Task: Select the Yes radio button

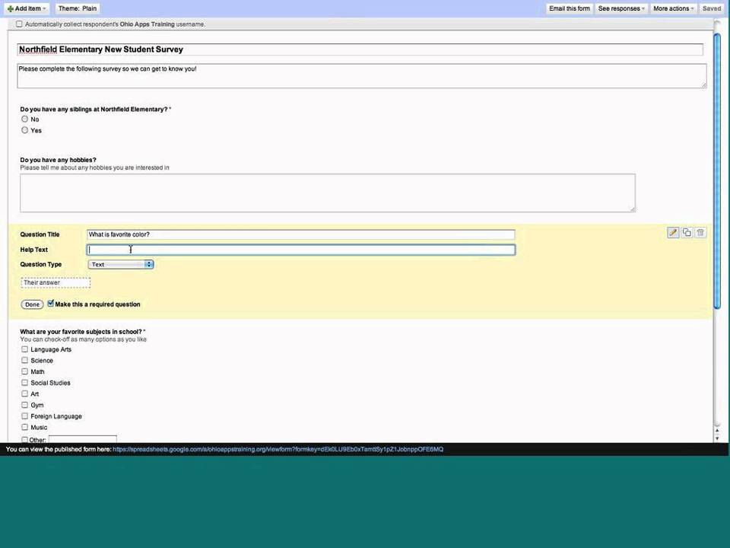Action: coord(24,130)
